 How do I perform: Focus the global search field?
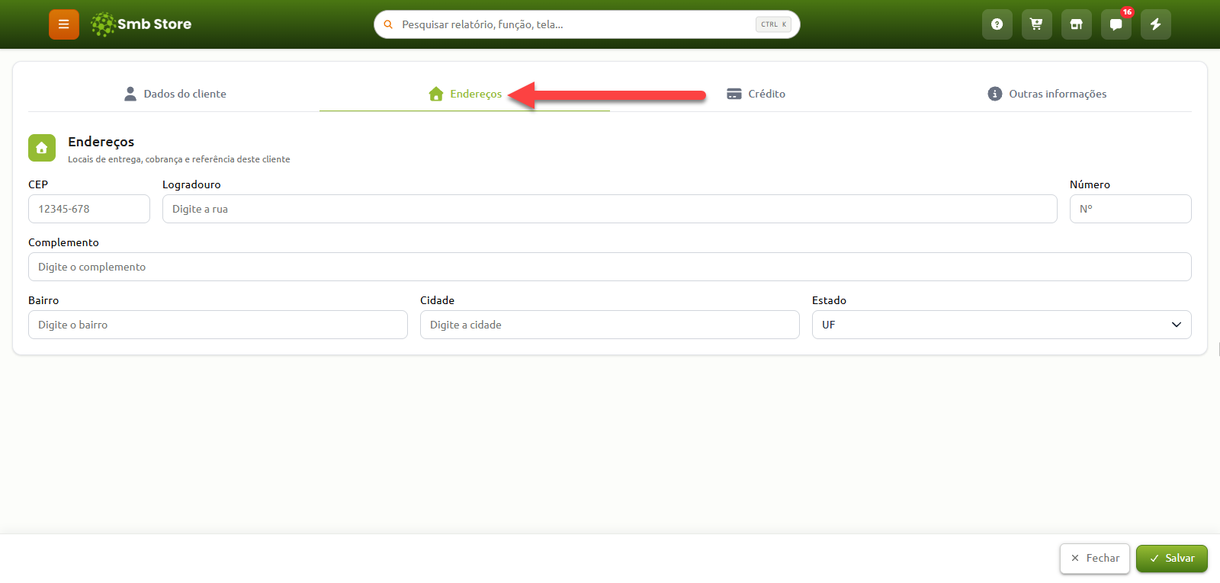click(587, 24)
